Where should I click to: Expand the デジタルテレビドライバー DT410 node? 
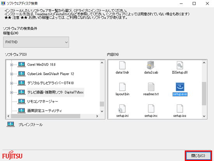[12, 83]
